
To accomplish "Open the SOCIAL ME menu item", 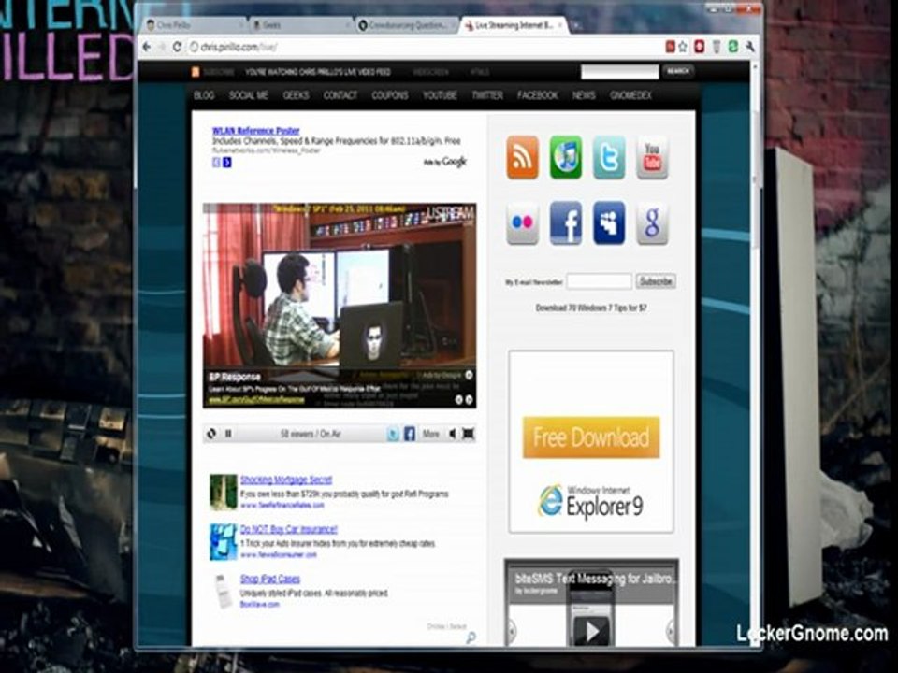I will (x=249, y=95).
